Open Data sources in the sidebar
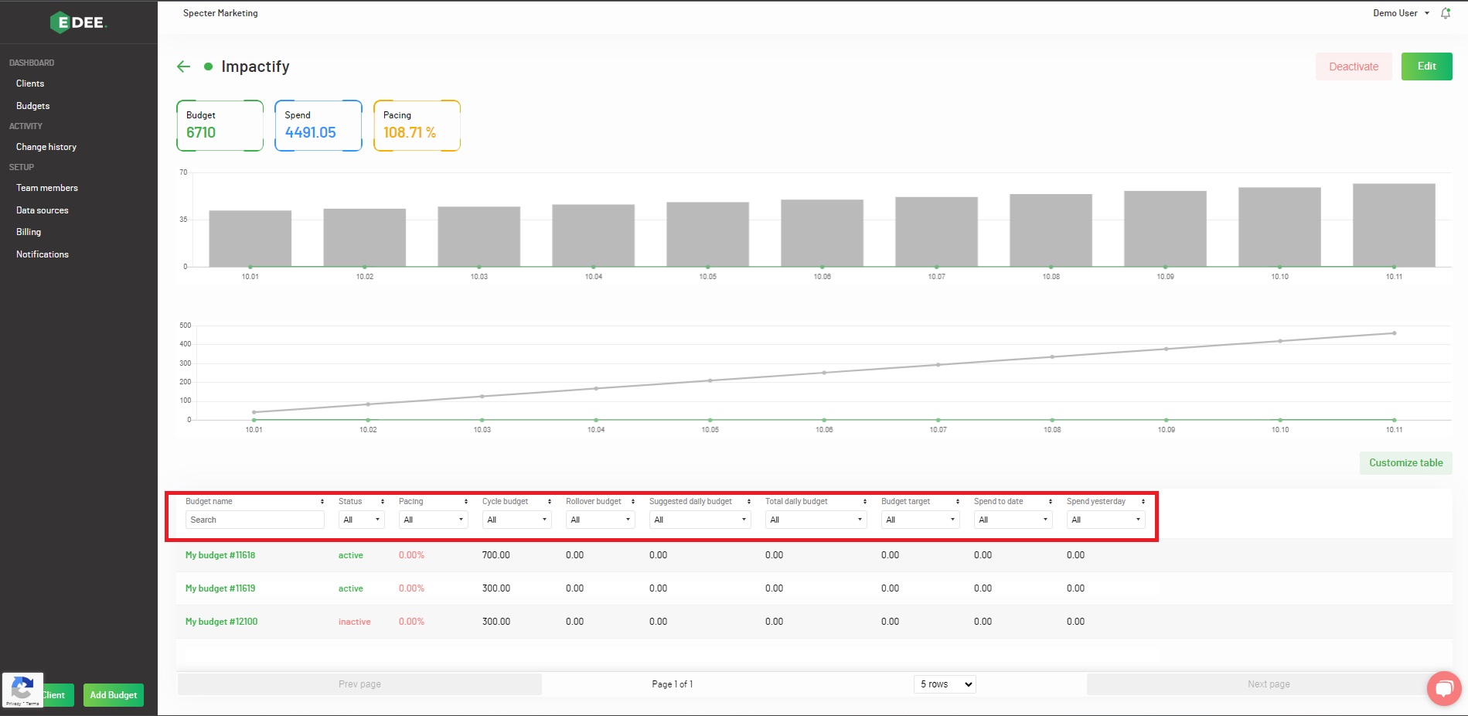The image size is (1468, 716). [43, 210]
